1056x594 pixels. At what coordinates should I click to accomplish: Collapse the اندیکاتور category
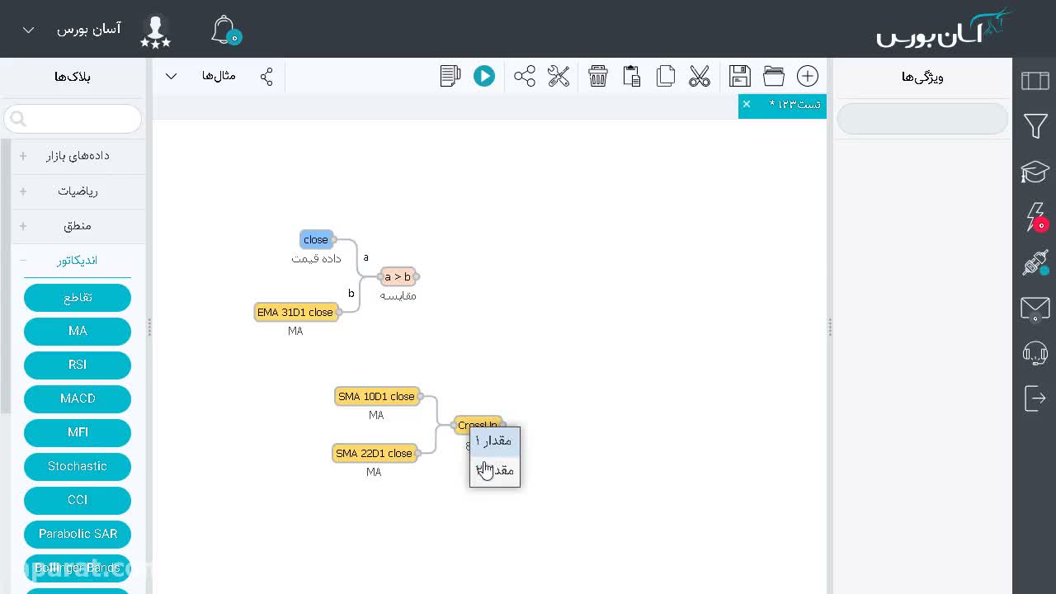click(x=78, y=261)
